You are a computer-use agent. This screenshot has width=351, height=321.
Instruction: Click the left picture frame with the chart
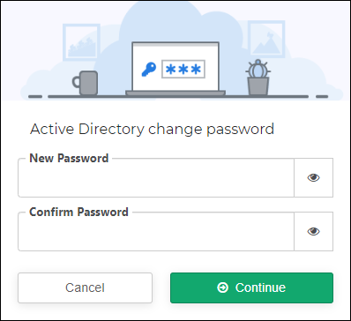point(81,42)
